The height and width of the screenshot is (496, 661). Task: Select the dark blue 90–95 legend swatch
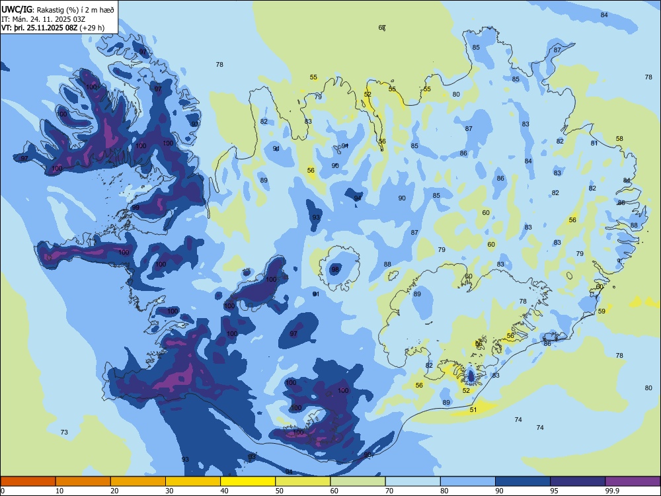click(523, 481)
